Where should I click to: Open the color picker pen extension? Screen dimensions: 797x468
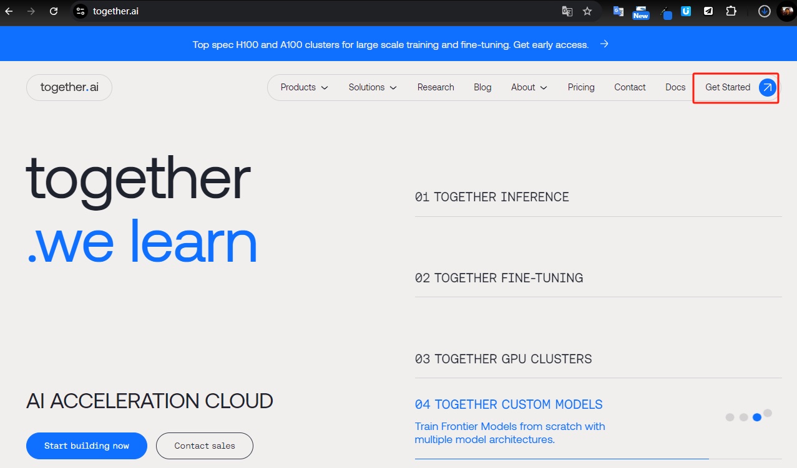(x=665, y=12)
